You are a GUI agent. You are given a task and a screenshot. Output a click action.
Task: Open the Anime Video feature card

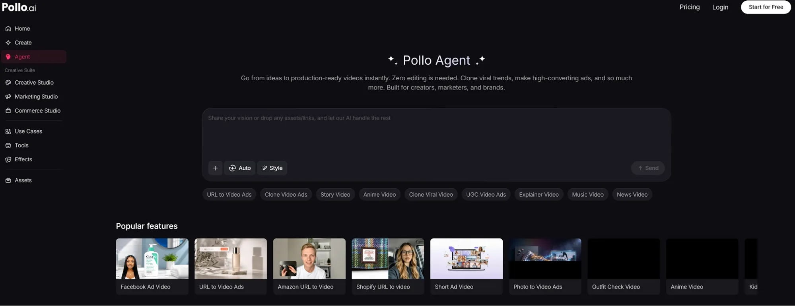coord(702,266)
